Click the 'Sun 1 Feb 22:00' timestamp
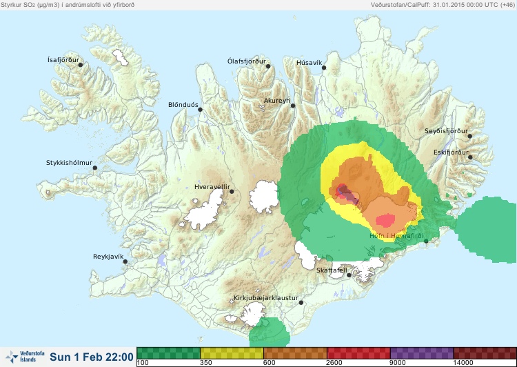This screenshot has height=367, width=517. (x=92, y=357)
